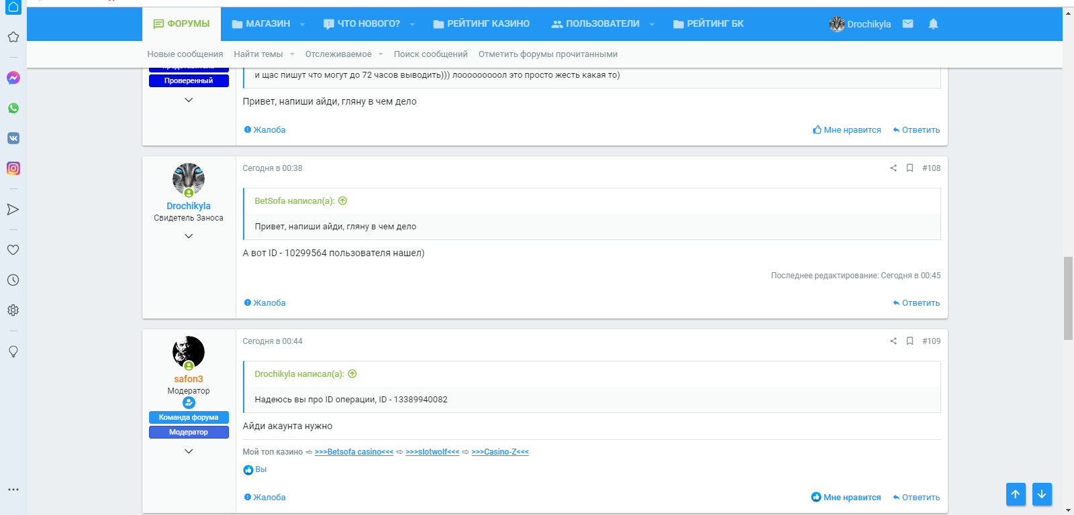This screenshot has height=515, width=1074.
Task: Open browser settings gear in sidebar
Action: [13, 310]
